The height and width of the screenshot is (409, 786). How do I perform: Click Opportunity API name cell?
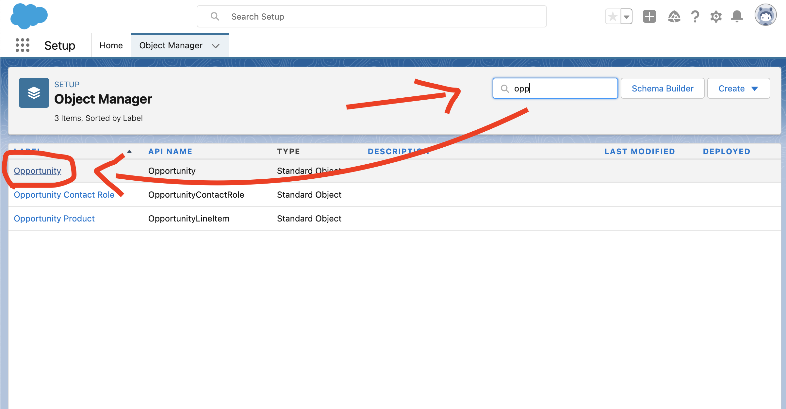click(172, 171)
